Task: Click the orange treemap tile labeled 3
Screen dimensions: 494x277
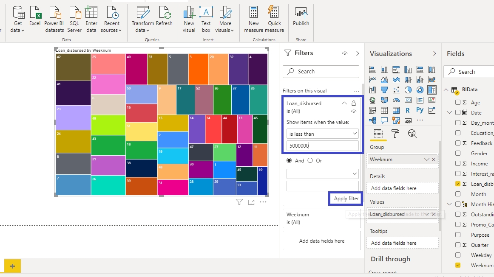Action: click(198, 70)
